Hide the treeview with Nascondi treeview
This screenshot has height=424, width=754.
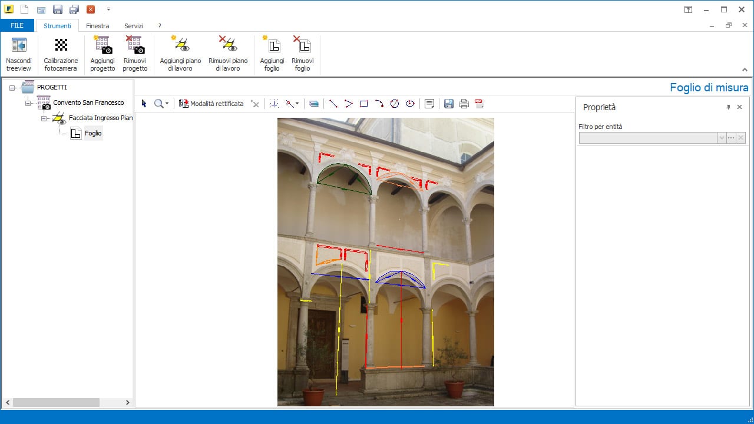pyautogui.click(x=19, y=45)
